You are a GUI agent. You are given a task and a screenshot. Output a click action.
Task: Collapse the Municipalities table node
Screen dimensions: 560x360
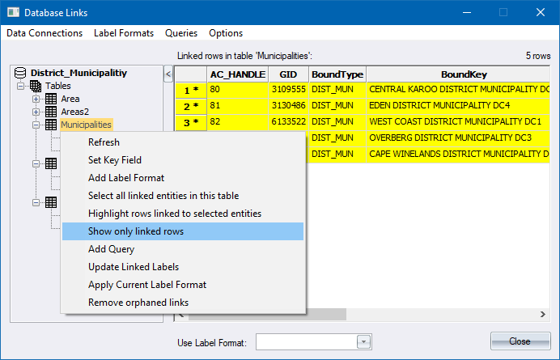[x=36, y=125]
